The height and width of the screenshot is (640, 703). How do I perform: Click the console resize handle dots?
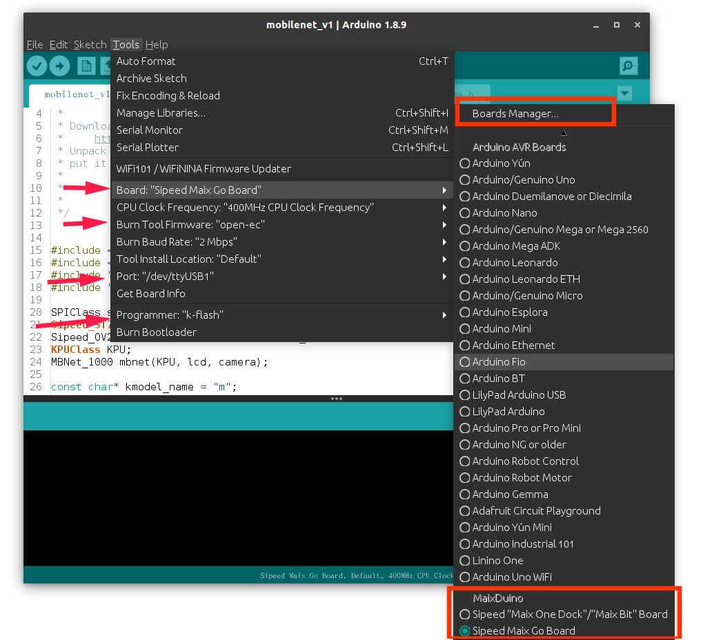pyautogui.click(x=337, y=399)
